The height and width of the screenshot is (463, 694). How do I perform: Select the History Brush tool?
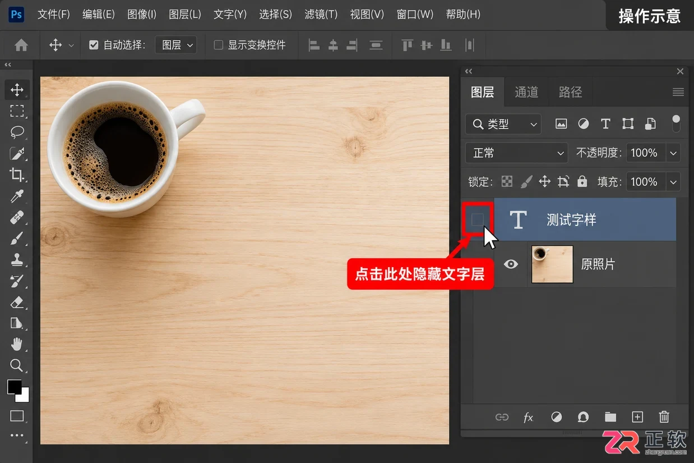[x=17, y=281]
